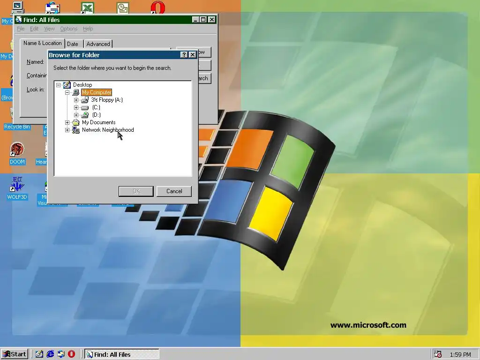Screen dimensions: 480x360
Task: Open the Help menu in Find window
Action: click(88, 29)
